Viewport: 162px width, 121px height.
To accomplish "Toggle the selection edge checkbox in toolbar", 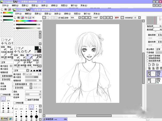I will 59,17.
